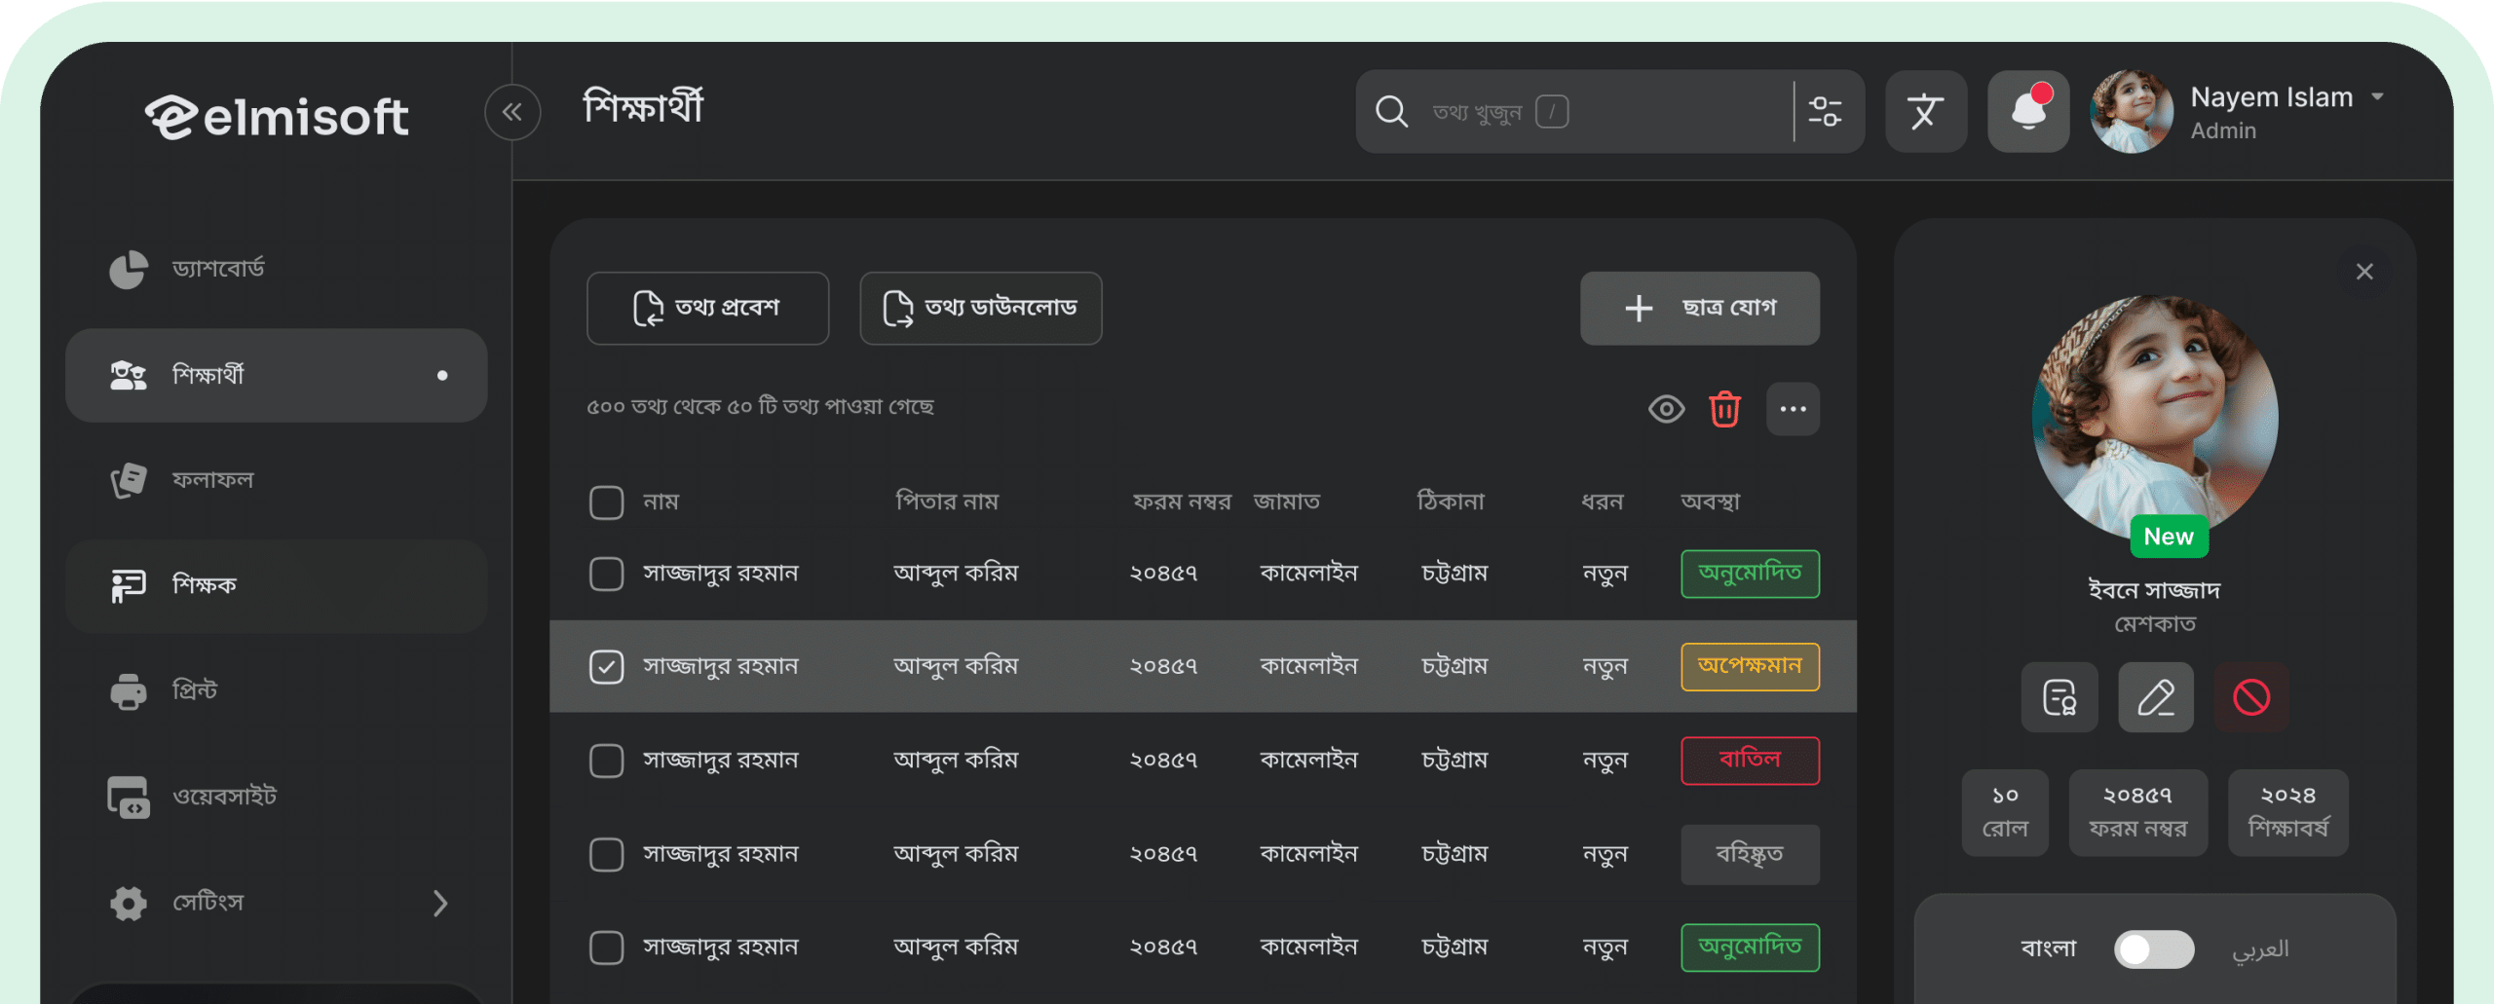The image size is (2494, 1004).
Task: Click বহিষ্কৃত status badge
Action: click(x=1750, y=854)
